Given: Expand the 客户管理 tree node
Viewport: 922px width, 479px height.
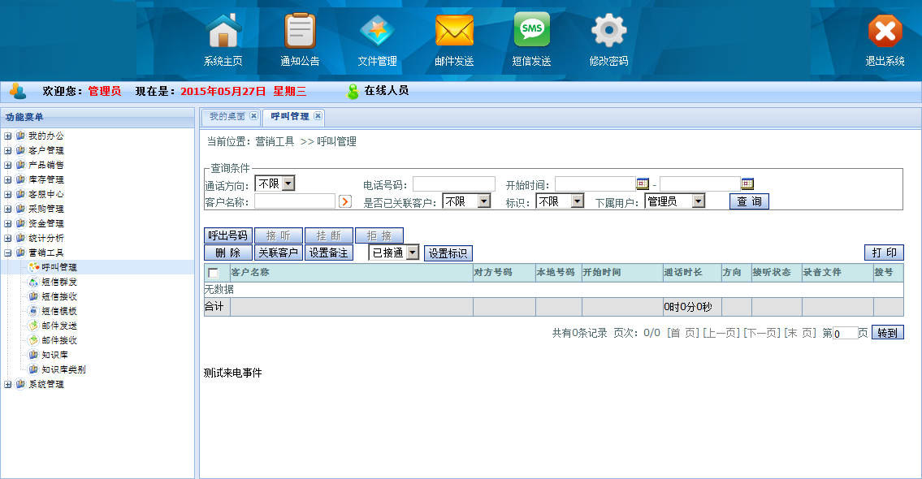Looking at the screenshot, I should tap(7, 150).
